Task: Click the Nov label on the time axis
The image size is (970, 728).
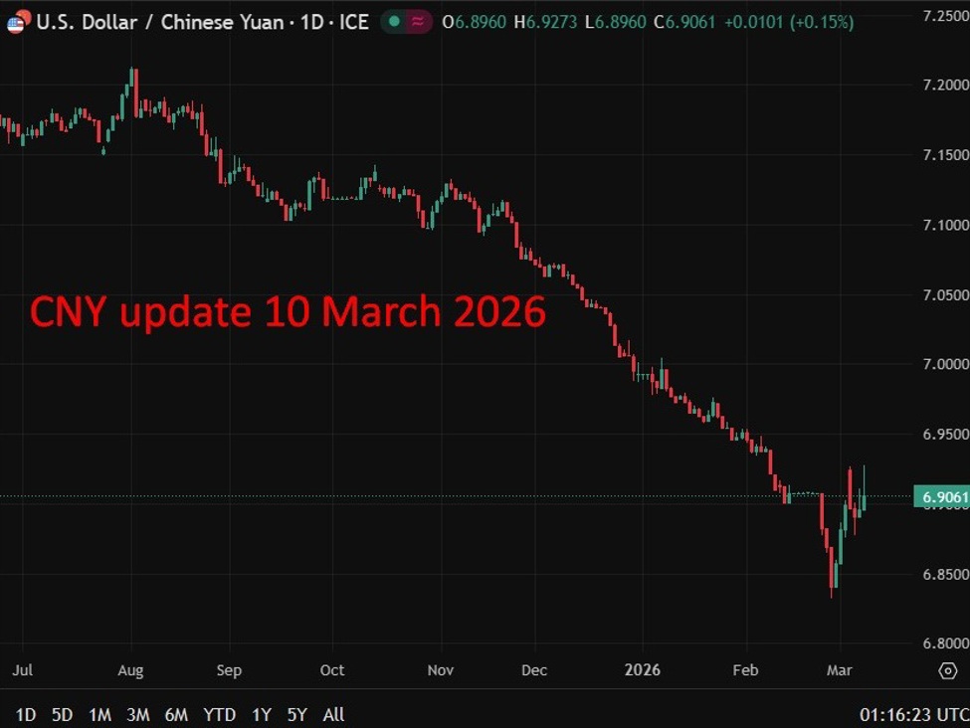Action: pyautogui.click(x=441, y=670)
